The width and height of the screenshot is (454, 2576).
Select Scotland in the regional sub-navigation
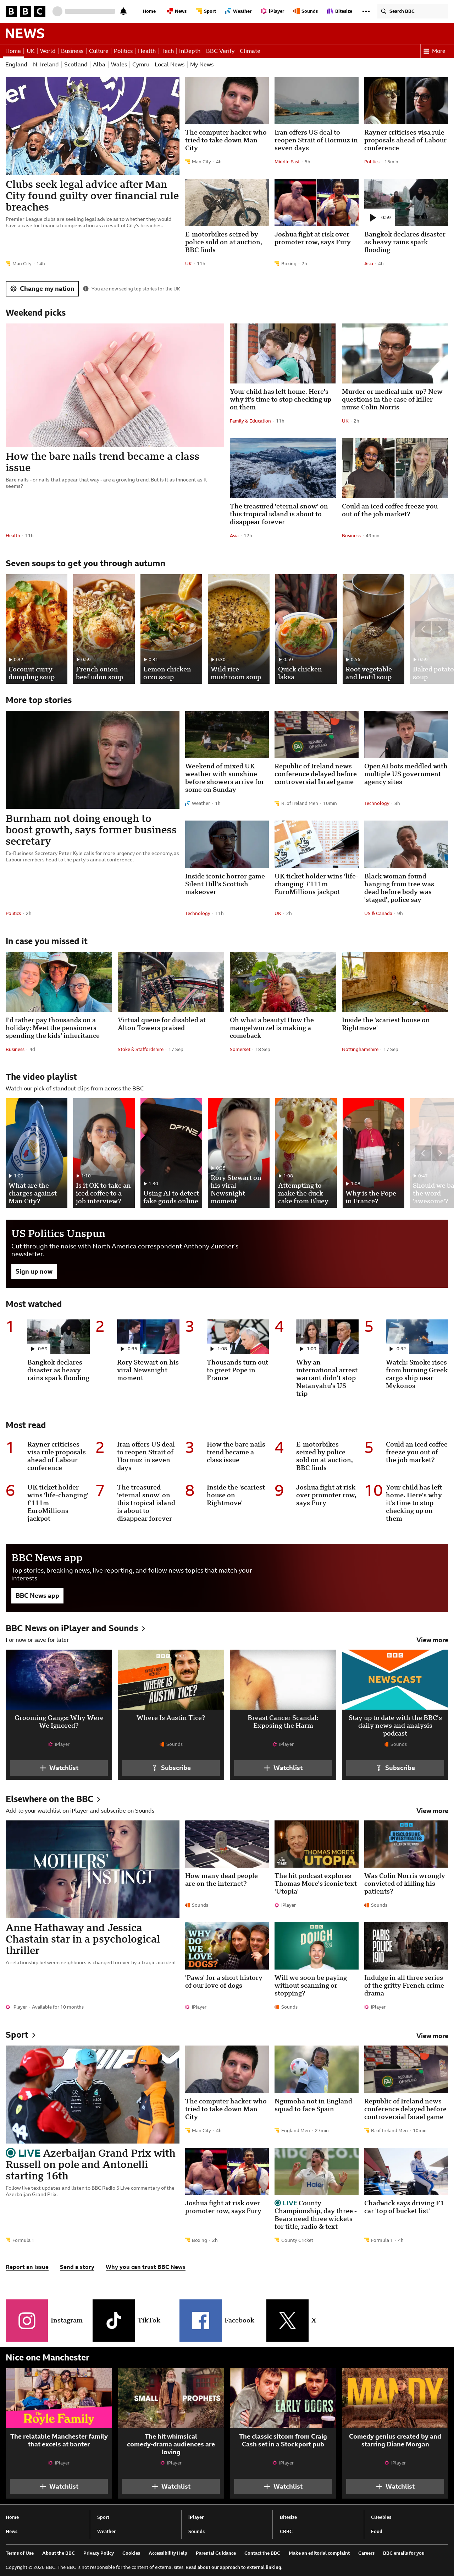tap(76, 64)
